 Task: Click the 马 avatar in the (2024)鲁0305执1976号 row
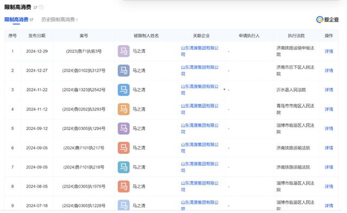(124, 186)
